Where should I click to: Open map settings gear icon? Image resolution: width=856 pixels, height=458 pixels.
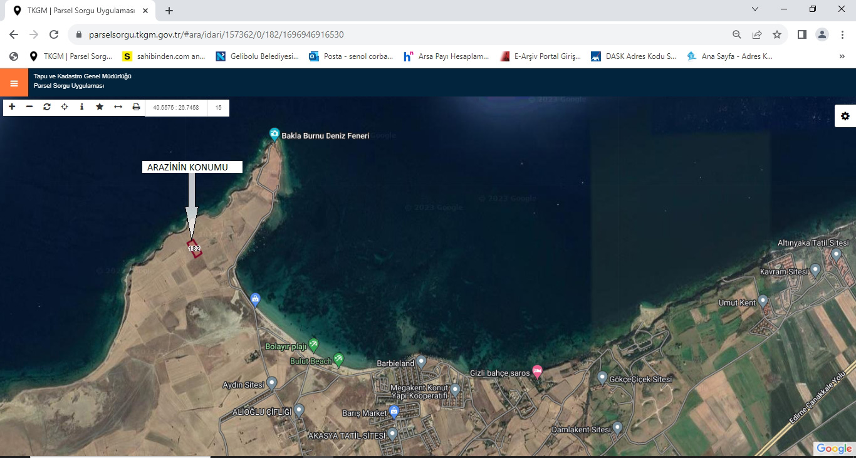845,116
